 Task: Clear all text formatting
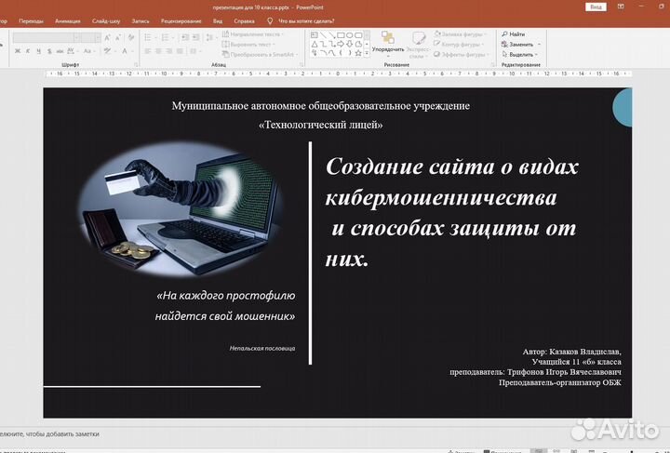131,37
